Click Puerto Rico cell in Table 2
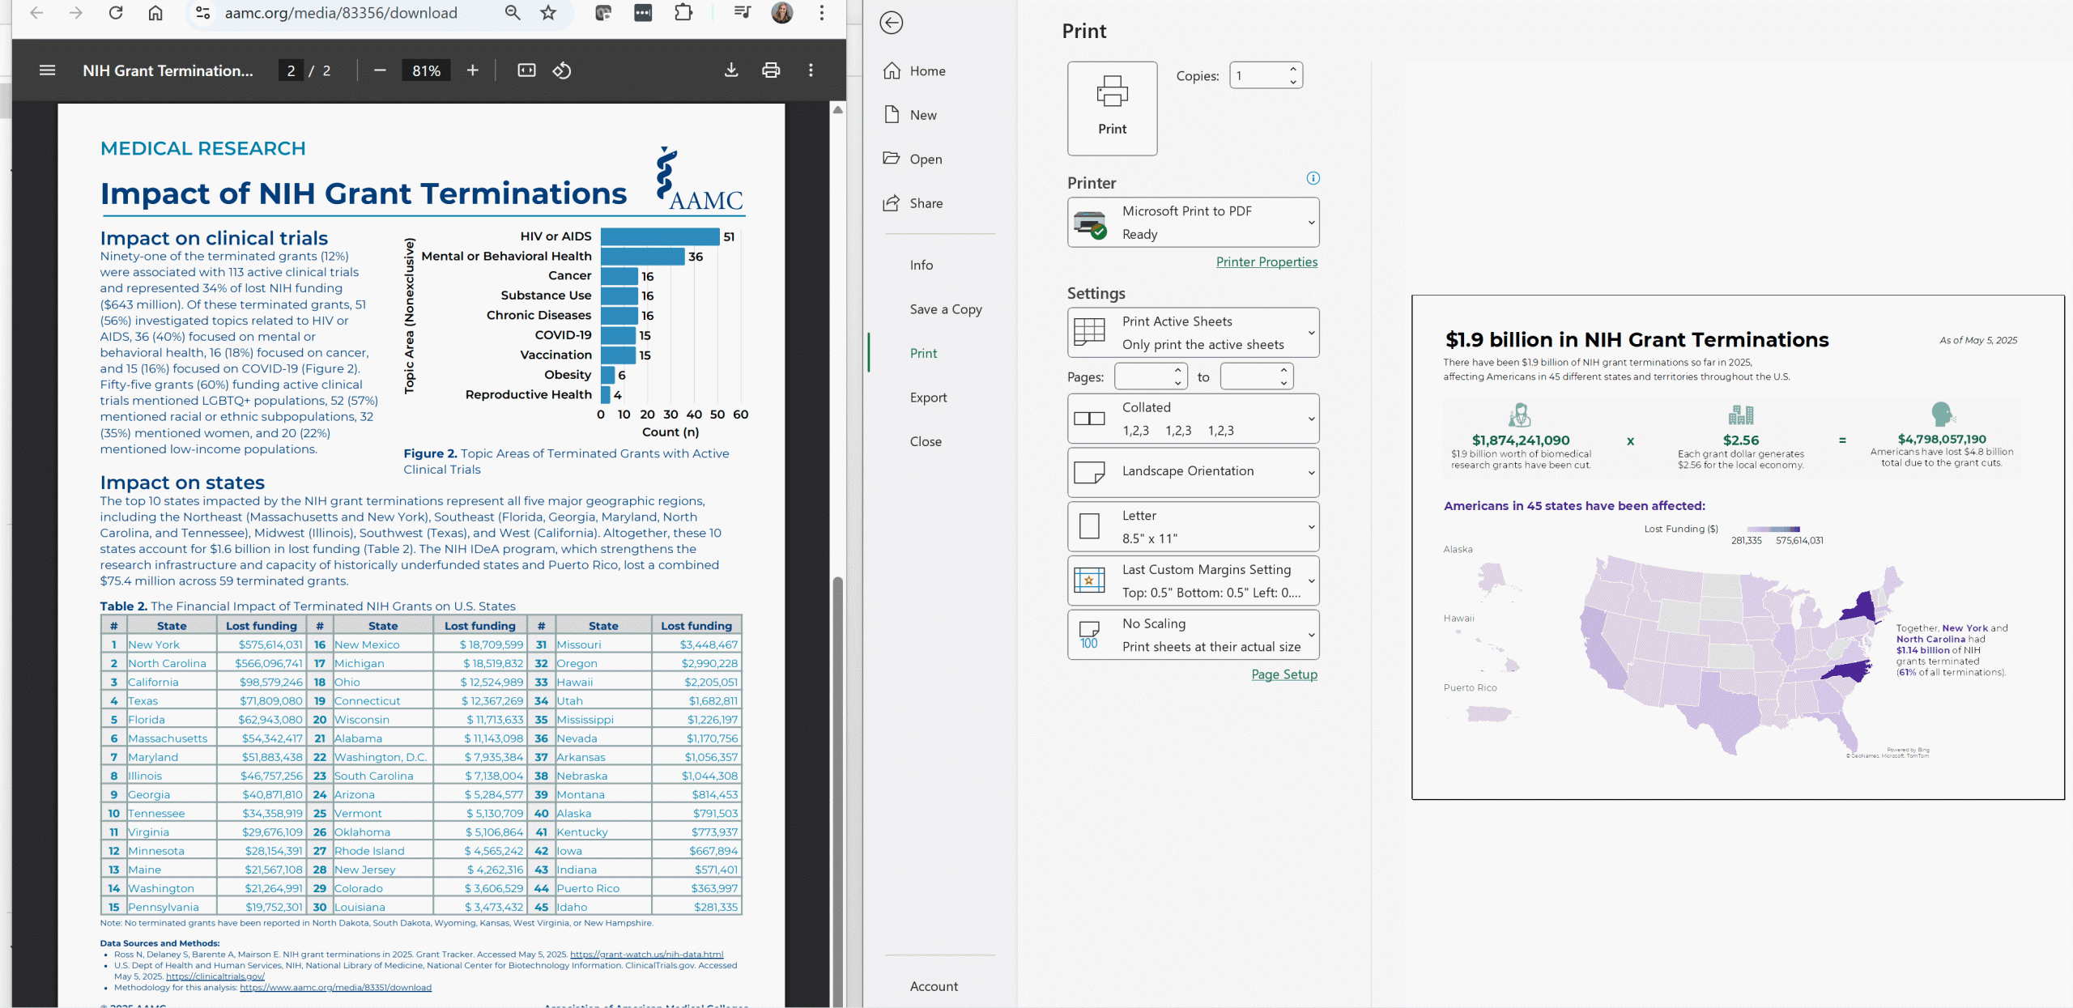 [x=603, y=888]
